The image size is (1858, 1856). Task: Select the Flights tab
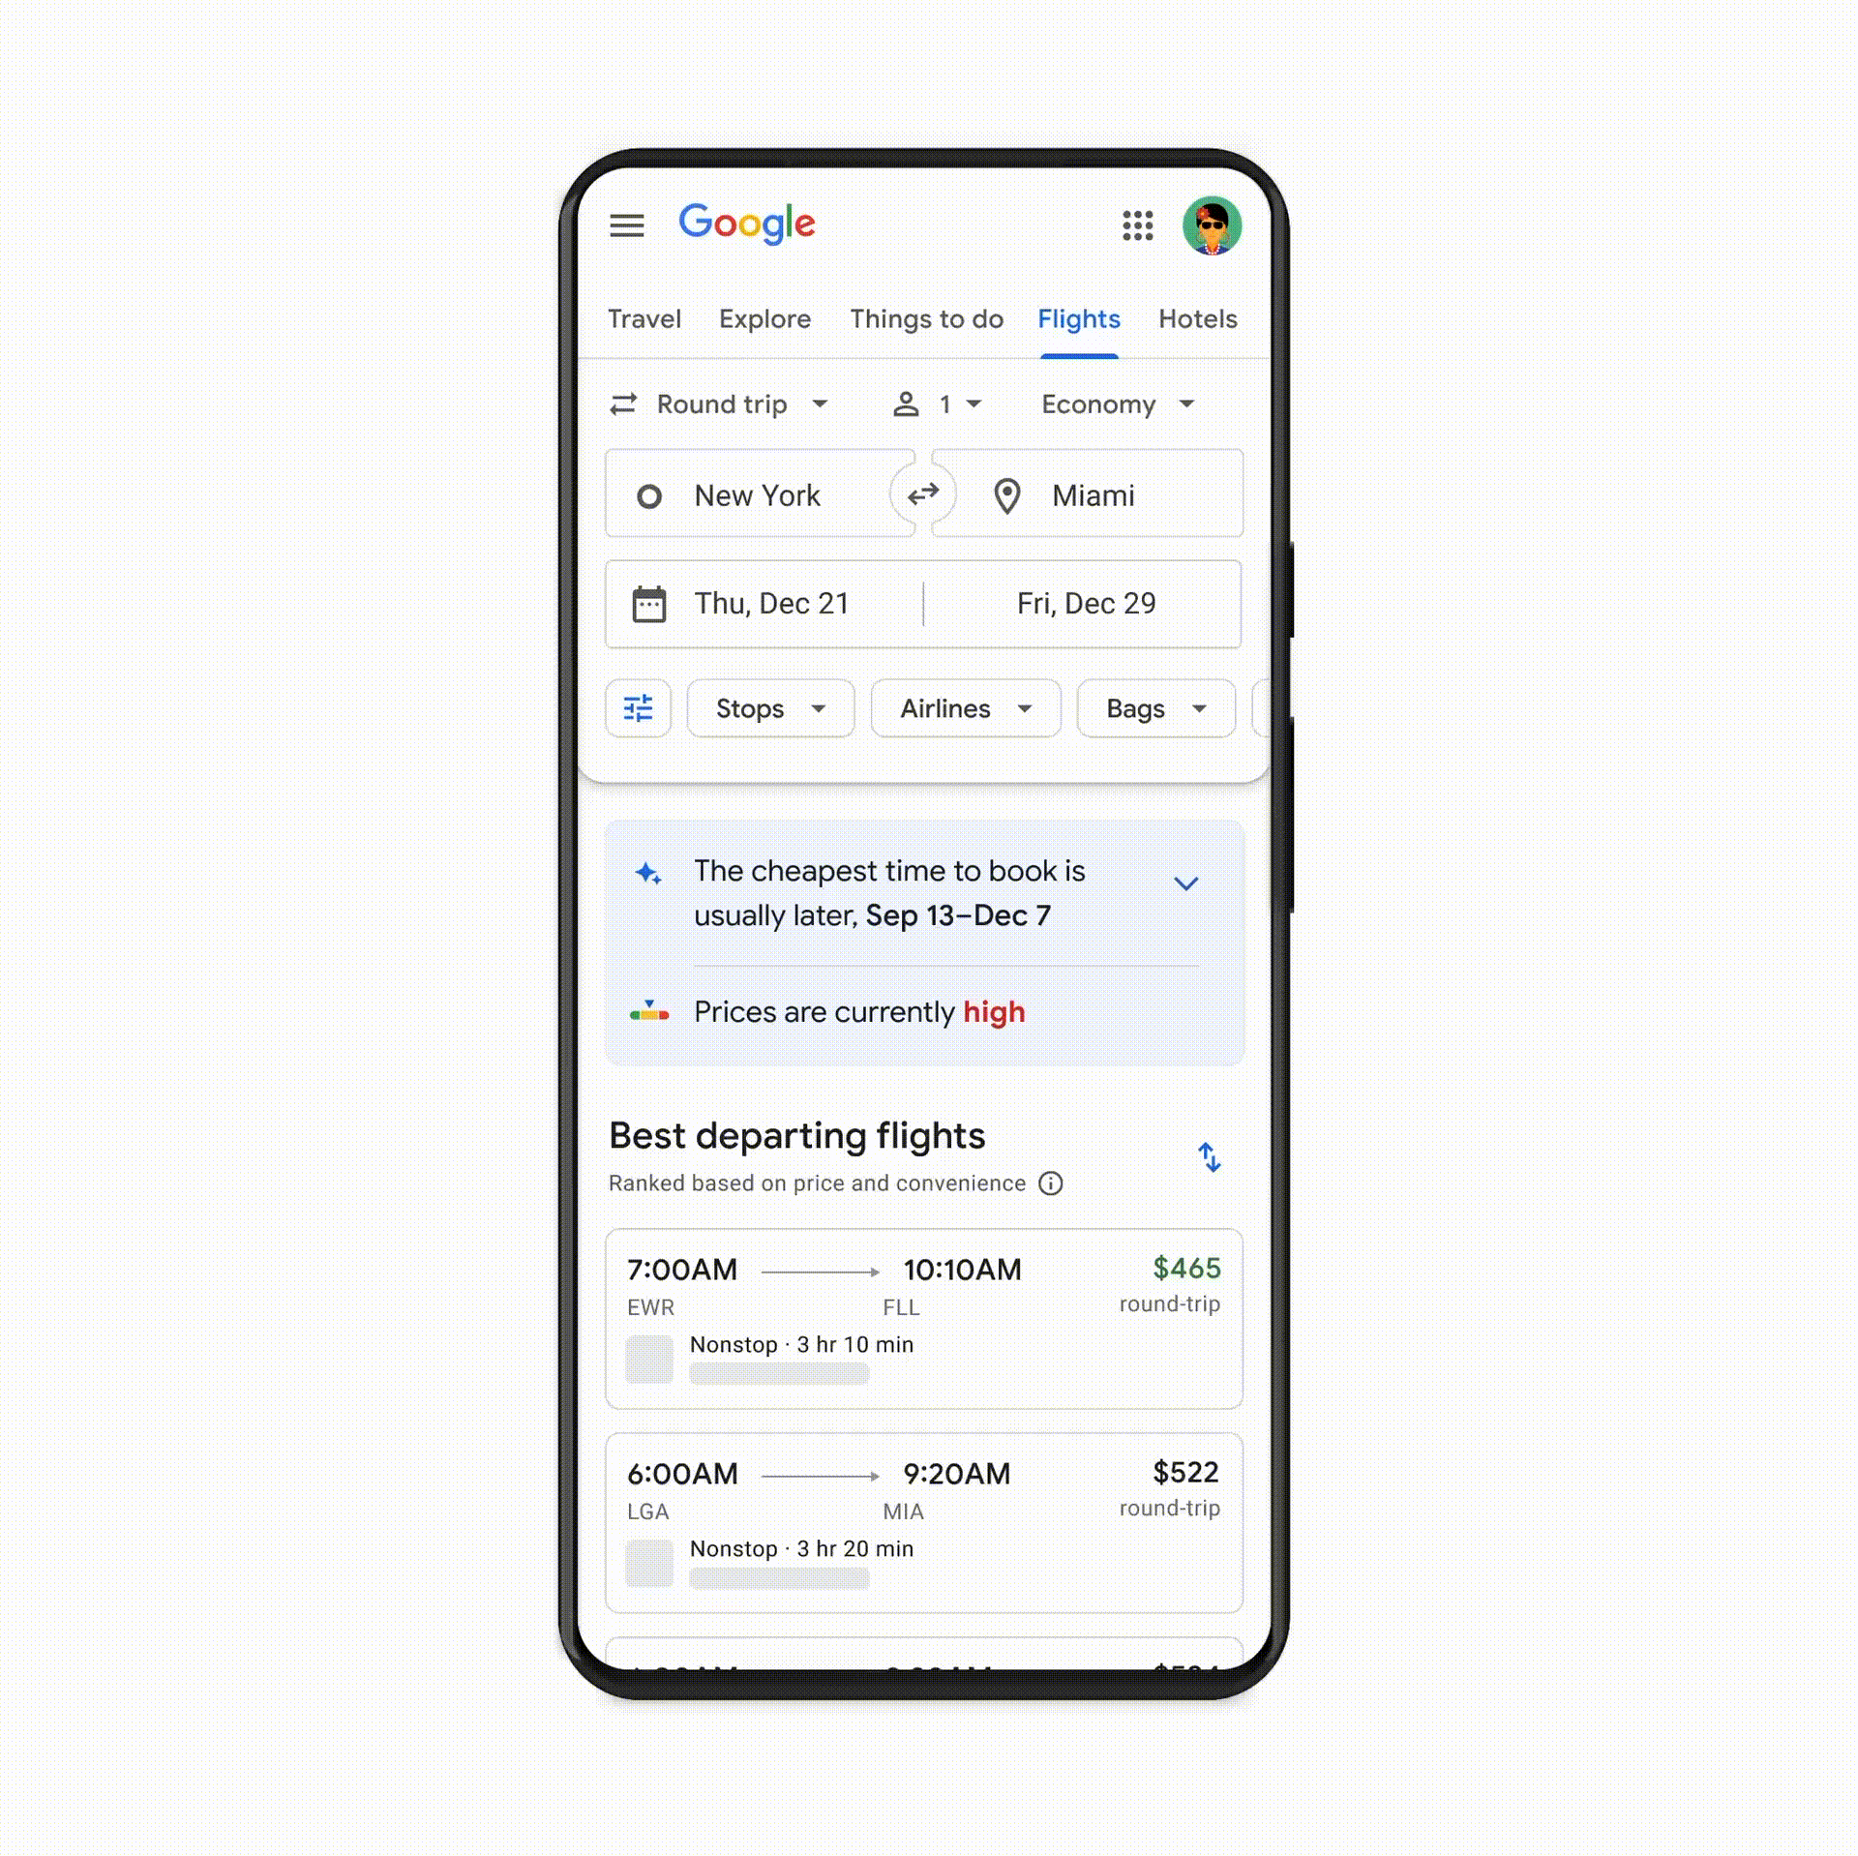point(1078,319)
